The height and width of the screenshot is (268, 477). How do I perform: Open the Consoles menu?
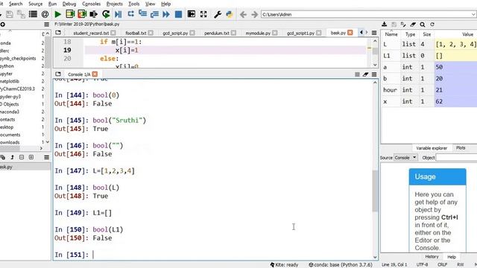(x=91, y=4)
